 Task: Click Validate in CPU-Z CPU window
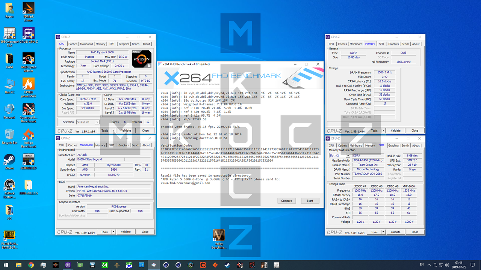(x=126, y=130)
